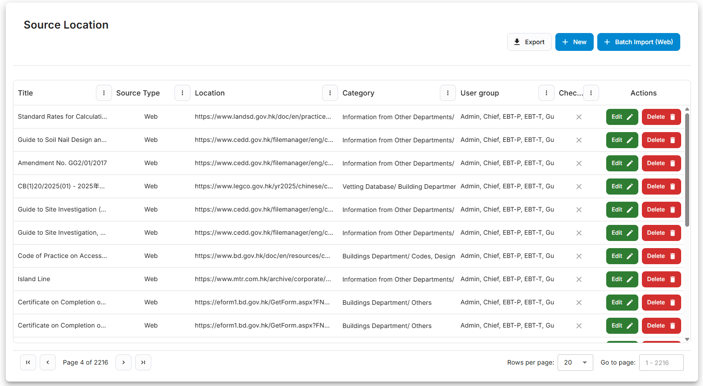
Task: Click X check mark in Standard Rates row
Action: (x=579, y=117)
